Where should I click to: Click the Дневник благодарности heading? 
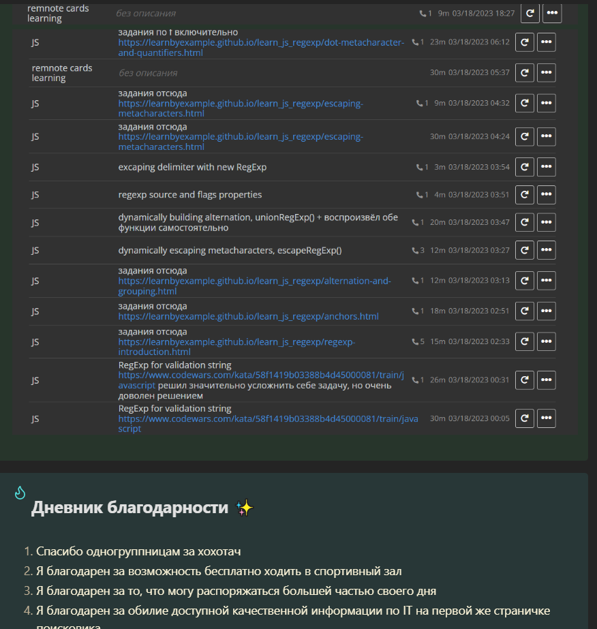click(129, 508)
